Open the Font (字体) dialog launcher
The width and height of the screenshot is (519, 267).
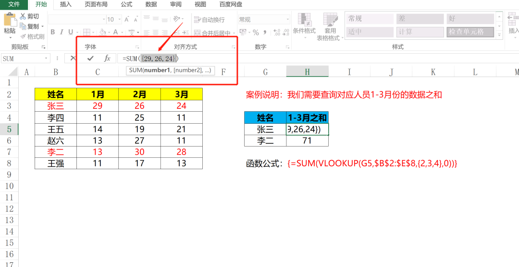(137, 47)
